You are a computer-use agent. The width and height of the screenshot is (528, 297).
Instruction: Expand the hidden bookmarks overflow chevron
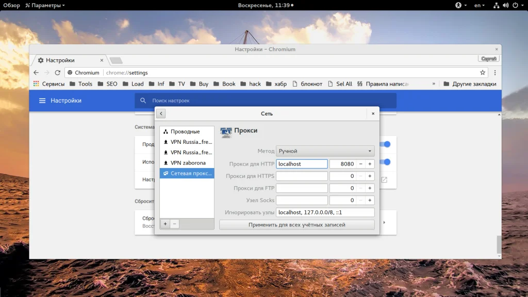point(434,84)
